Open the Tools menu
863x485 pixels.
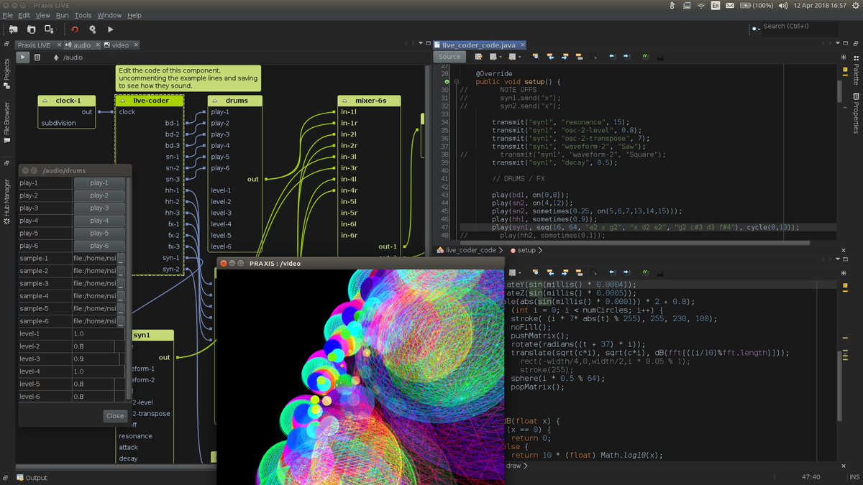click(83, 15)
